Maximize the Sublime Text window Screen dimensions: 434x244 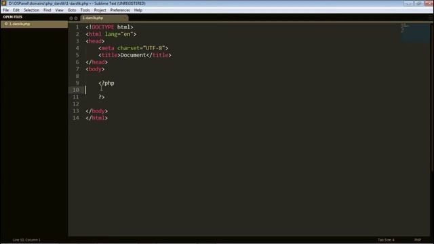pyautogui.click(x=418, y=3)
